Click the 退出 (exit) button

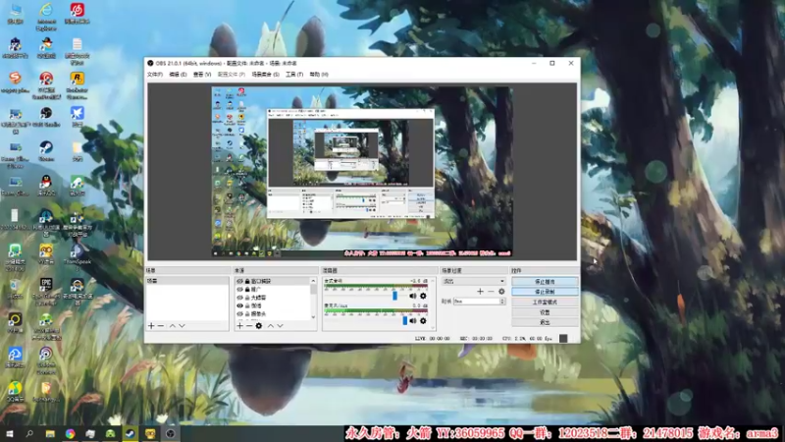click(x=545, y=322)
